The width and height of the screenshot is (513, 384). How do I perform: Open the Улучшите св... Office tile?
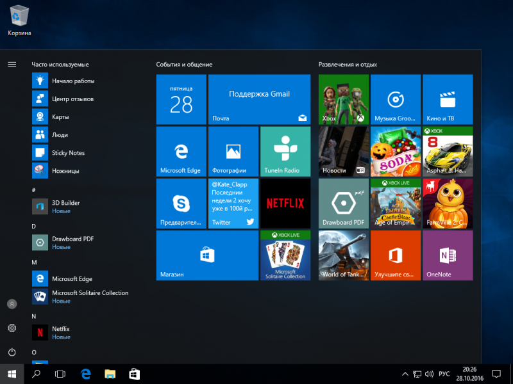(x=396, y=255)
